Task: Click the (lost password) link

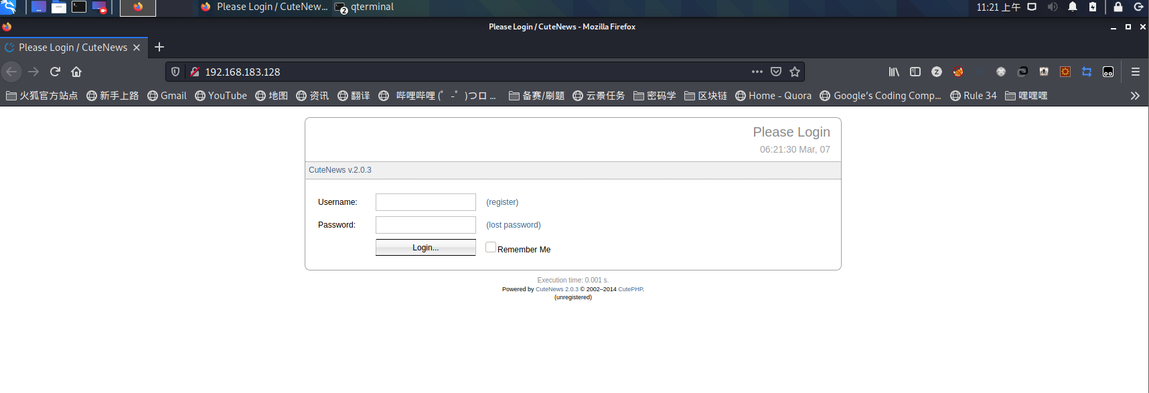Action: [514, 225]
